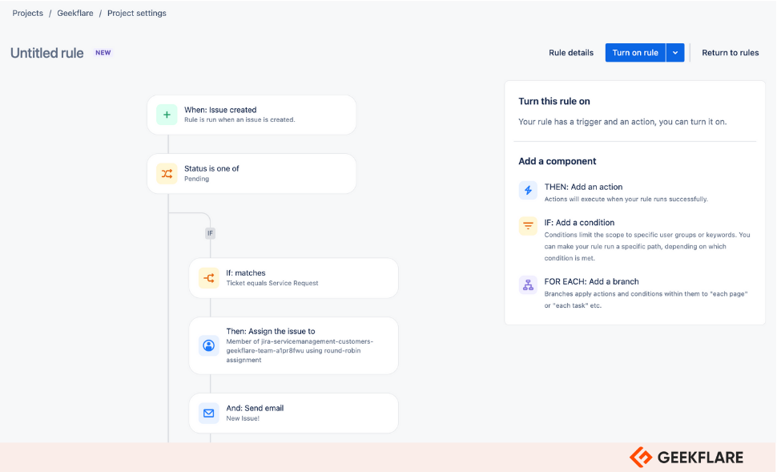Click the small IF label on branch
Viewport: 777px width, 472px height.
click(x=210, y=233)
